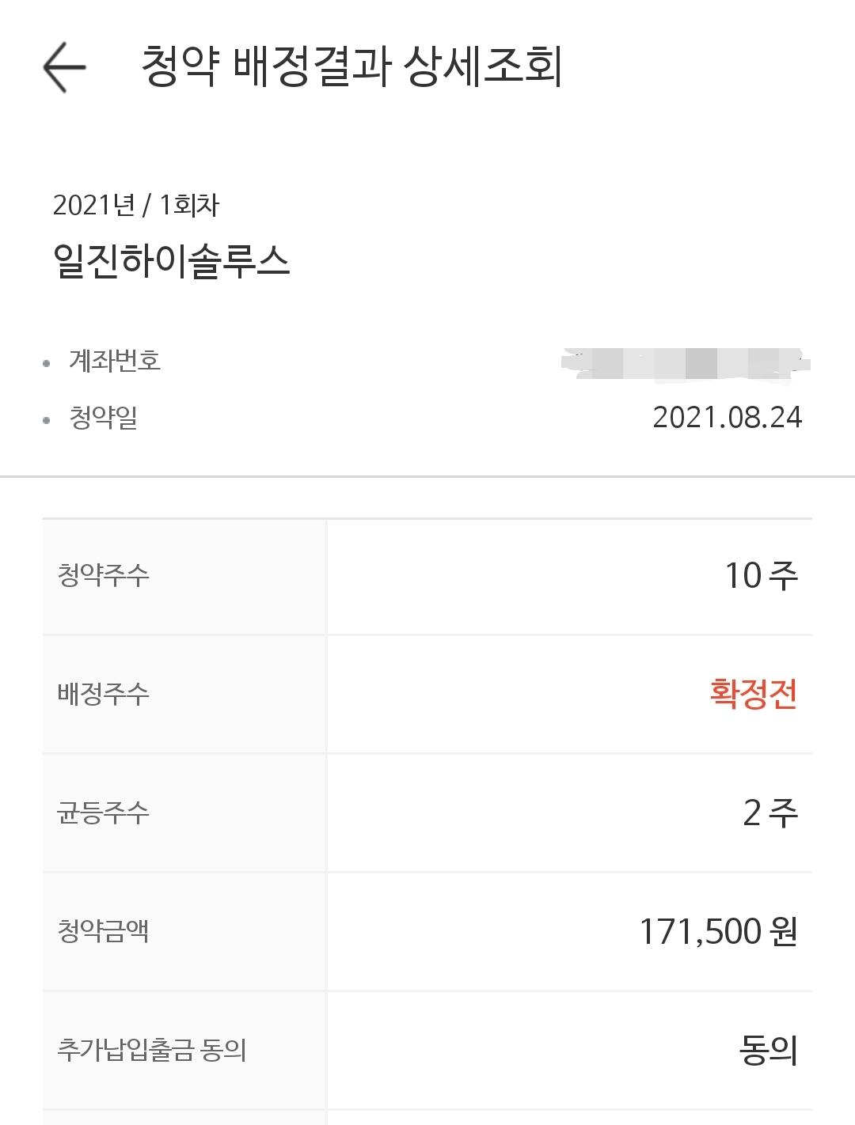Tap the red 확정전 status text

coord(753,694)
